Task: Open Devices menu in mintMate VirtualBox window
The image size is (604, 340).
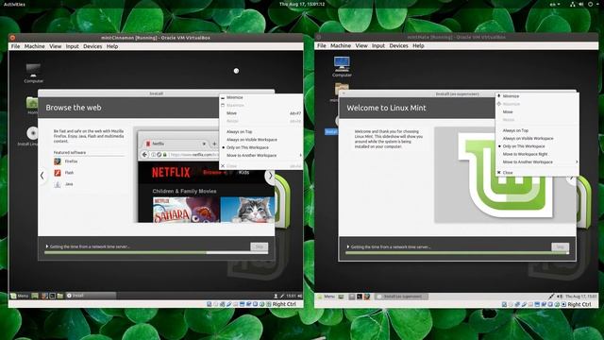Action: click(x=398, y=45)
